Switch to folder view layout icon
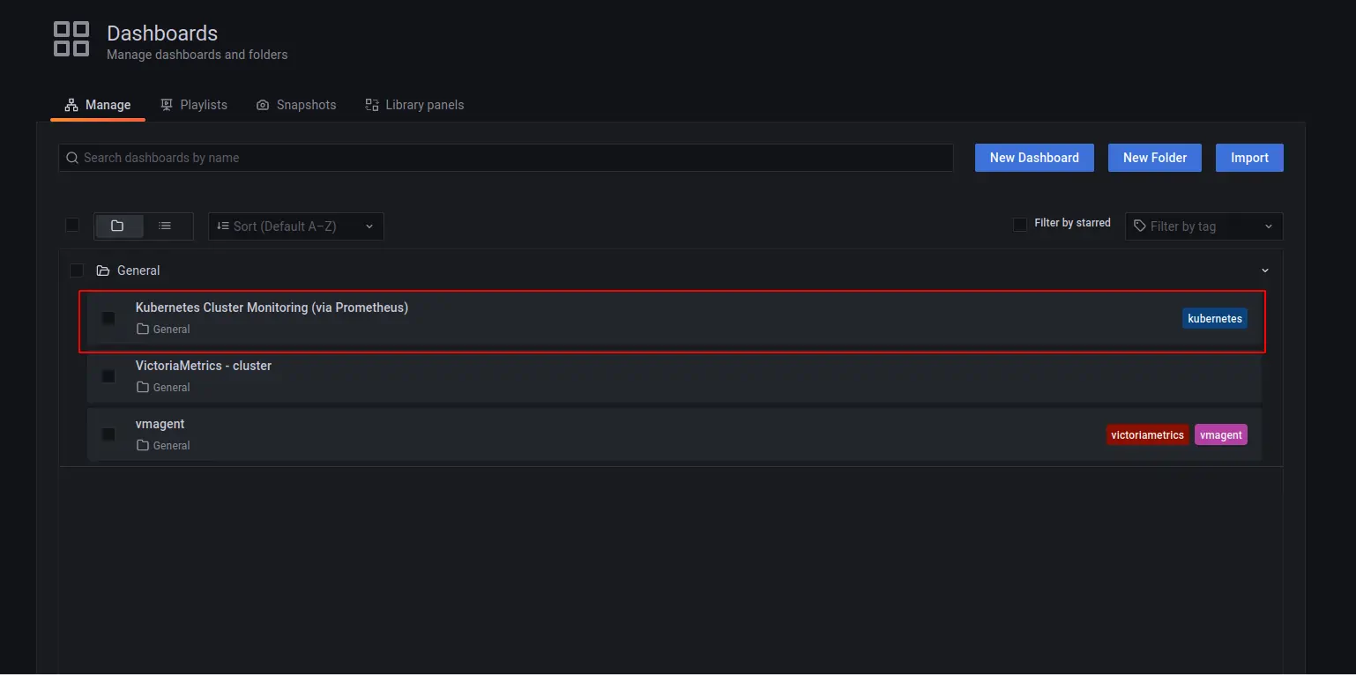 click(x=117, y=226)
